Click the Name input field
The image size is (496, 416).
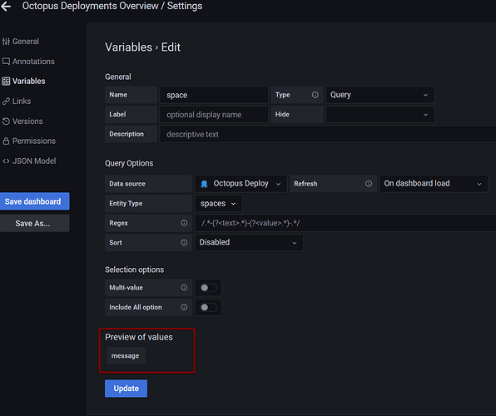pos(214,95)
